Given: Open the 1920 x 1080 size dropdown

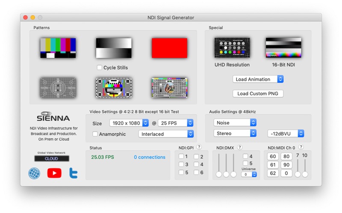Looking at the screenshot, I should pyautogui.click(x=129, y=123).
